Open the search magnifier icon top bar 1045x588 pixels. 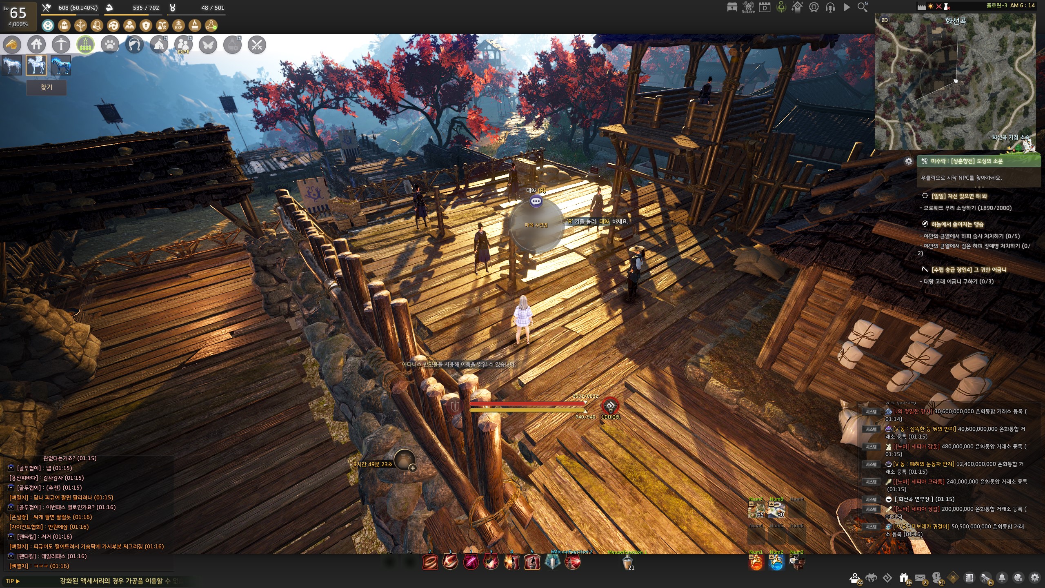863,7
